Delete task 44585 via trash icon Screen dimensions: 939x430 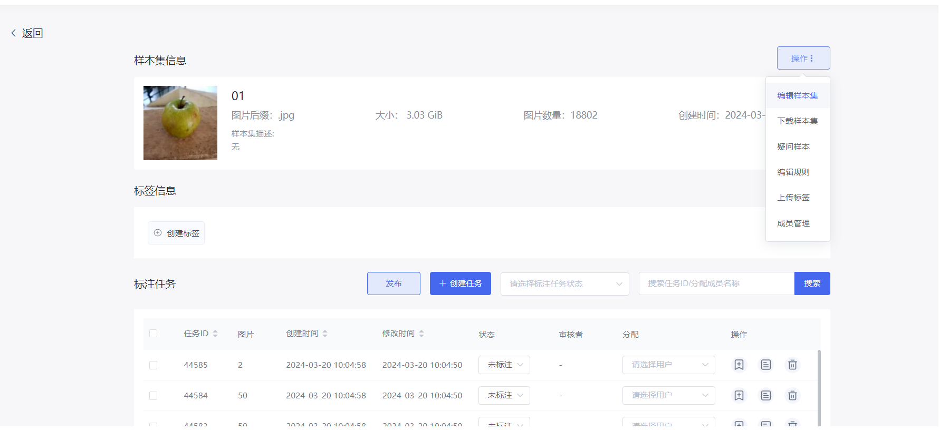pyautogui.click(x=792, y=365)
